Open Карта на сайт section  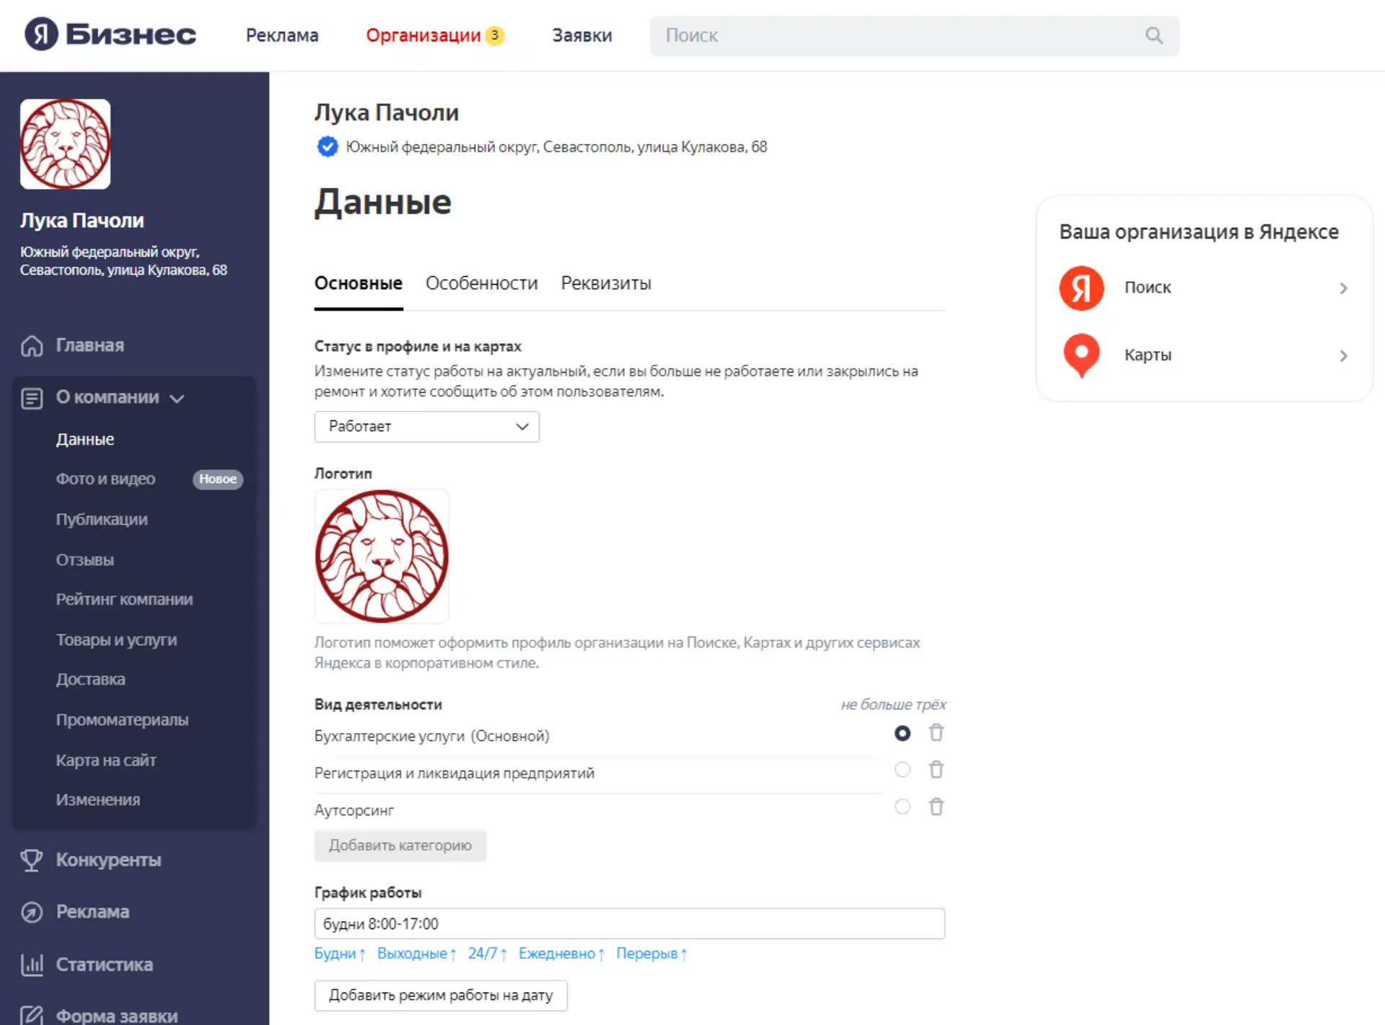tap(106, 760)
